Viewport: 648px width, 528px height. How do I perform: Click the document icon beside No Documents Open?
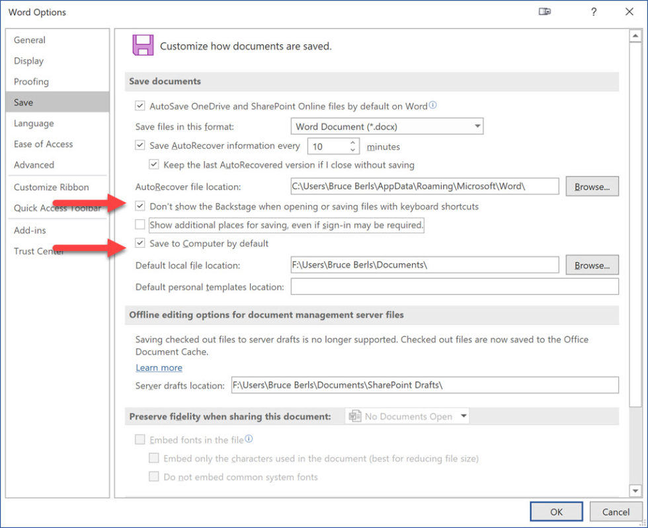(x=354, y=416)
